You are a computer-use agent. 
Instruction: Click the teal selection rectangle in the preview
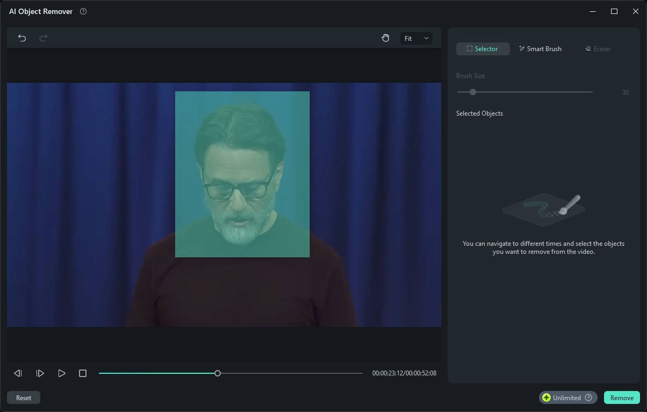tap(242, 174)
